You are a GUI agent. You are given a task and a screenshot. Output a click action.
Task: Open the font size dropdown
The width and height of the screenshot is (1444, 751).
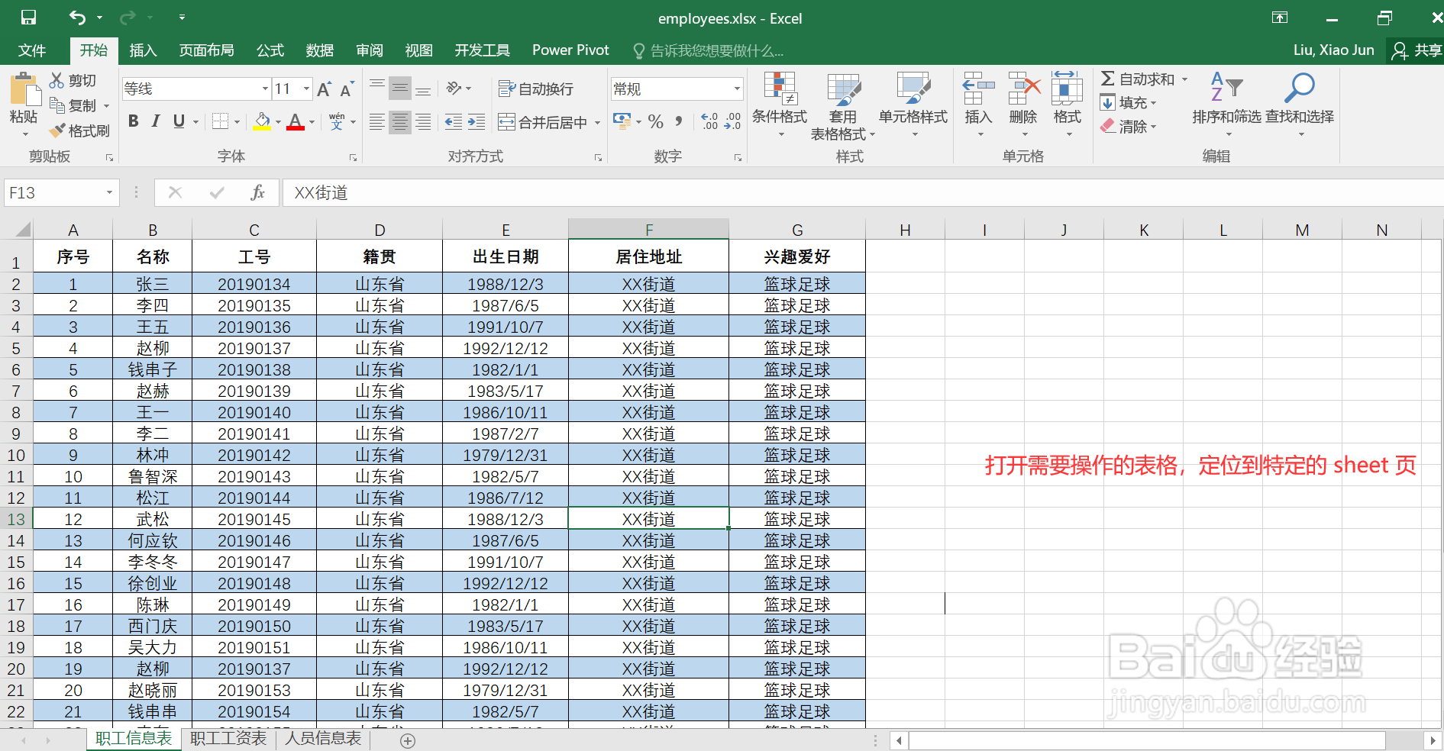click(305, 89)
